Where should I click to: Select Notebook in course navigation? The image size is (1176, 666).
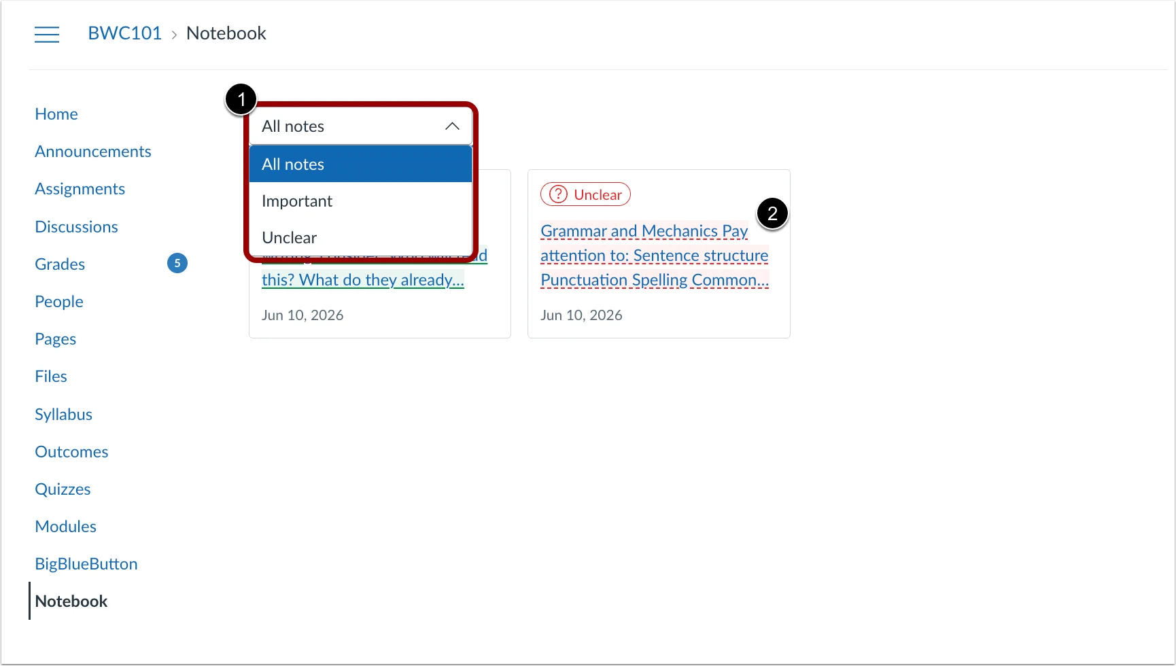tap(71, 601)
